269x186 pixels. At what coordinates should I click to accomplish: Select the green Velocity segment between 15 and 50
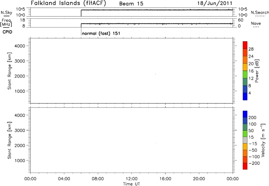245,134
